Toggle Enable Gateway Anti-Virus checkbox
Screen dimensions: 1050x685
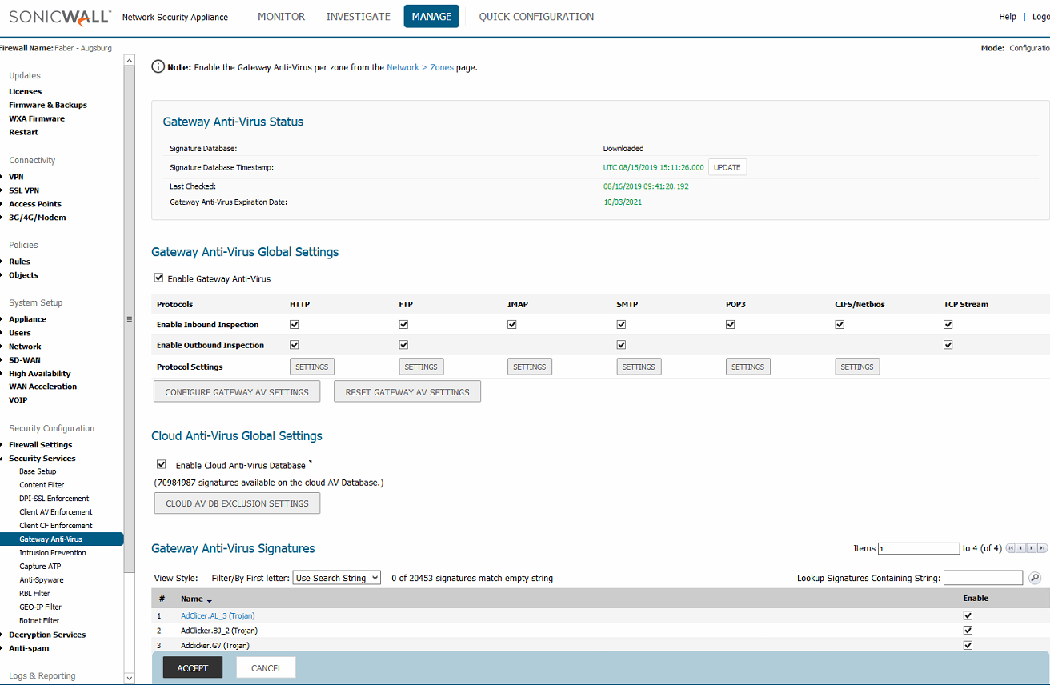(159, 278)
